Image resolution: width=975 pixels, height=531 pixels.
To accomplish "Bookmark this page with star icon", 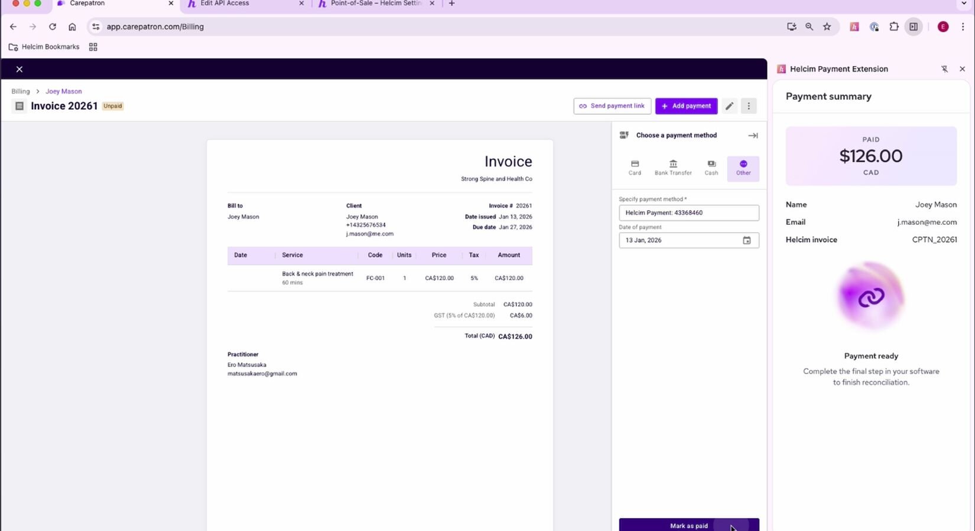I will pyautogui.click(x=827, y=27).
